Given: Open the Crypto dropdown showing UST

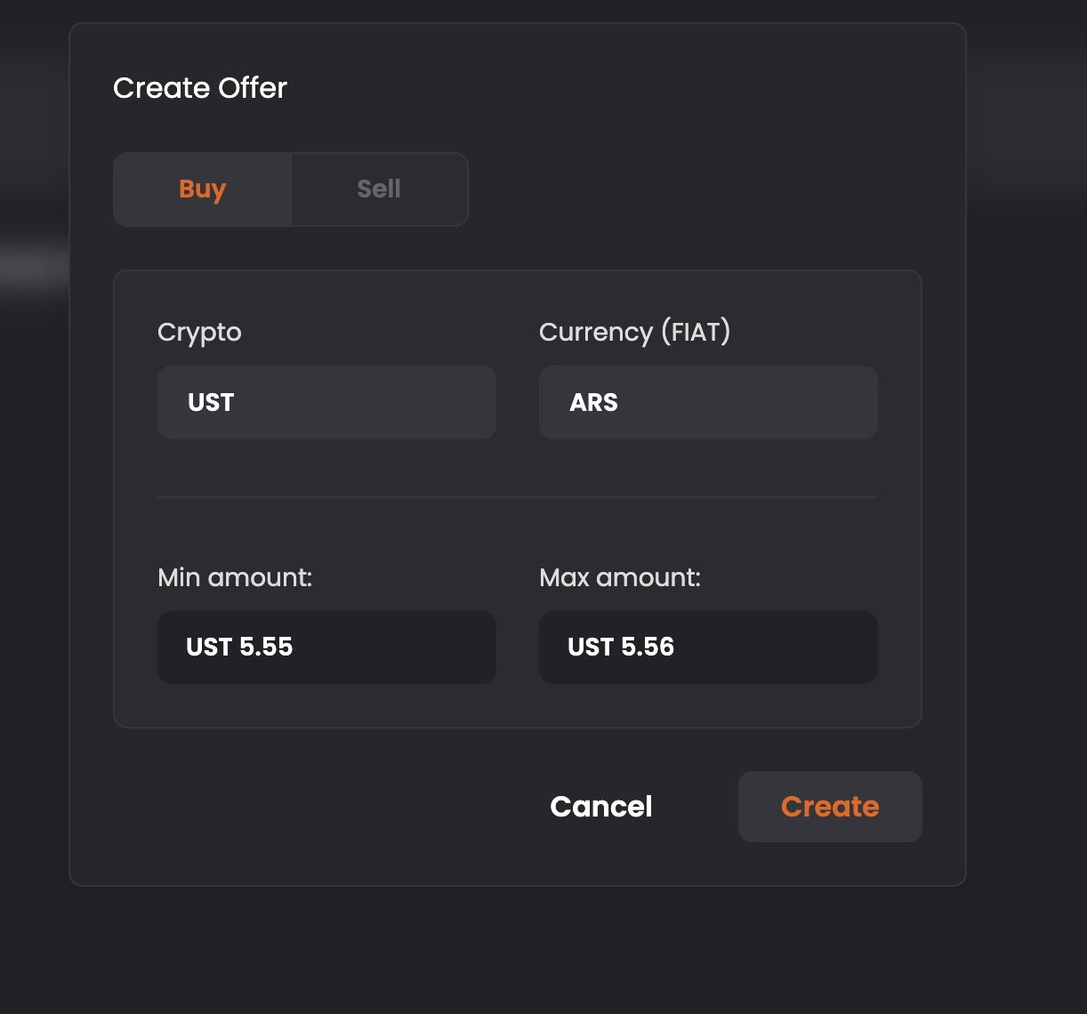Looking at the screenshot, I should tap(326, 402).
